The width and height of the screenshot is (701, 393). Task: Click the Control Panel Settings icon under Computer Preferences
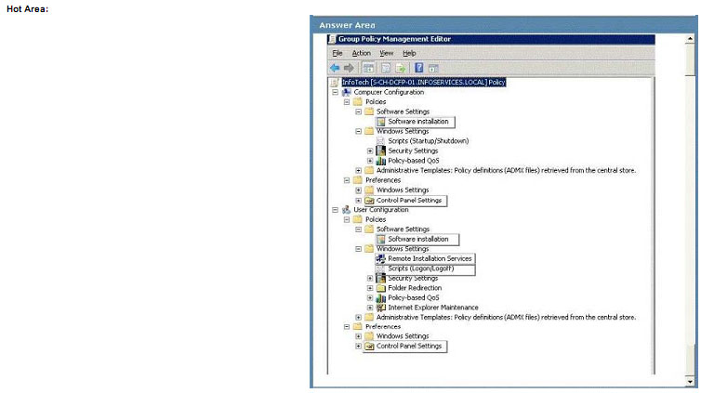pyautogui.click(x=369, y=201)
